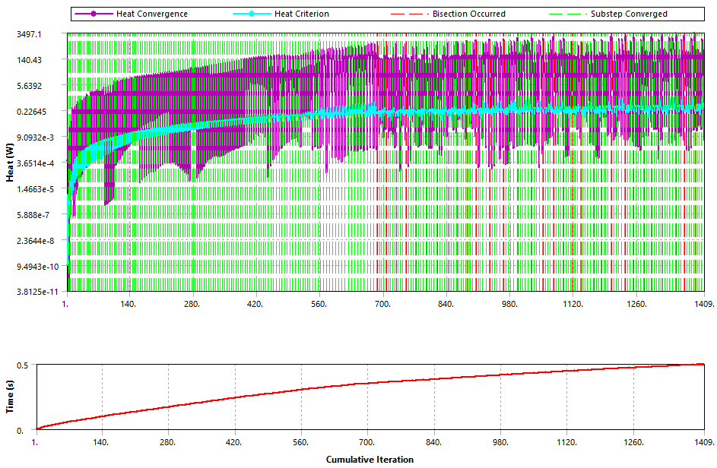Viewport: 717px width, 468px height.
Task: Select the Heat Convergence legend label
Action: (152, 14)
